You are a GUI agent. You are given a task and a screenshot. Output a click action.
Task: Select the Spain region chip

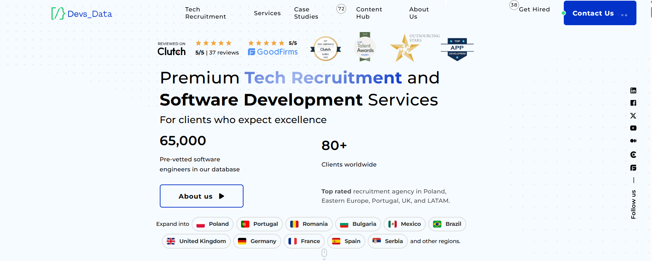[346, 241]
